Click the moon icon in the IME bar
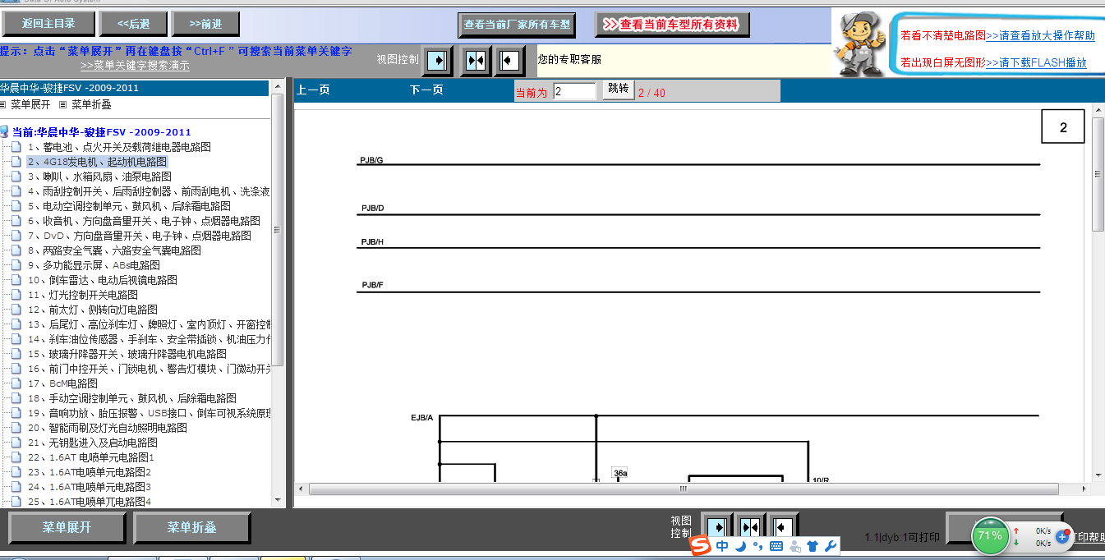Image resolution: width=1105 pixels, height=560 pixels. 739,546
